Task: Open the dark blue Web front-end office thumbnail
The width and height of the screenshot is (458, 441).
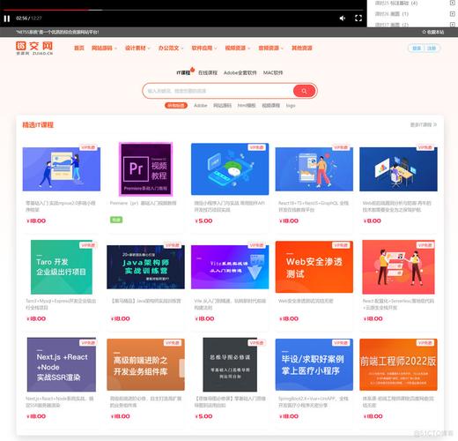Action: [398, 169]
